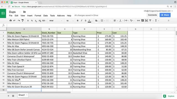Collapse the menus with chevron icon
Viewport: 177px width, 99px height.
tap(168, 21)
